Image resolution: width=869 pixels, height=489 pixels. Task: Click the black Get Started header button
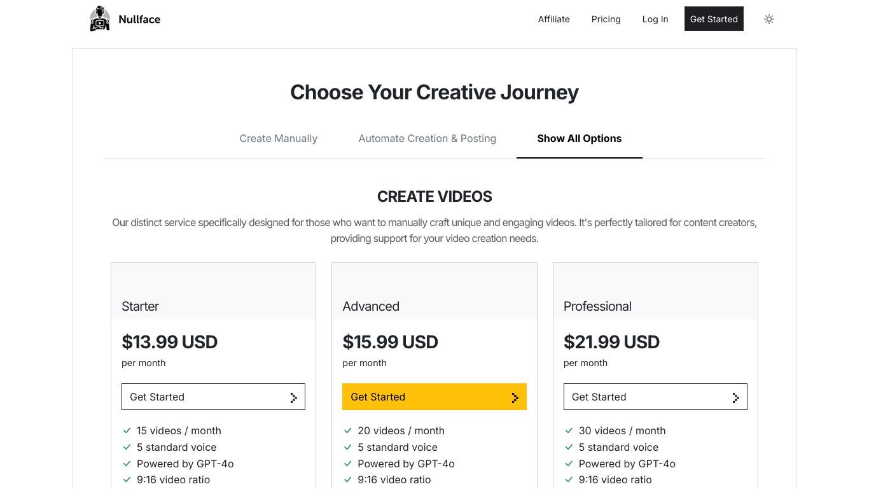tap(714, 19)
